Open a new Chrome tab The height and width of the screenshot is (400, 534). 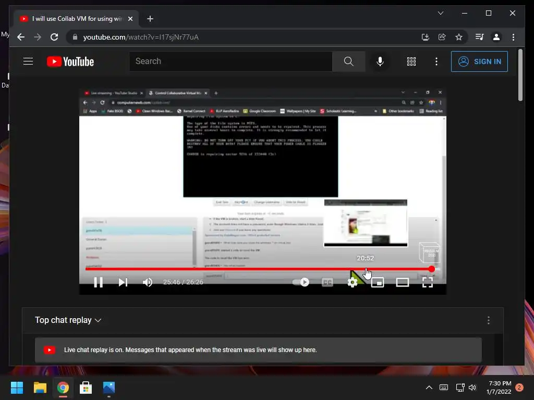coord(150,19)
